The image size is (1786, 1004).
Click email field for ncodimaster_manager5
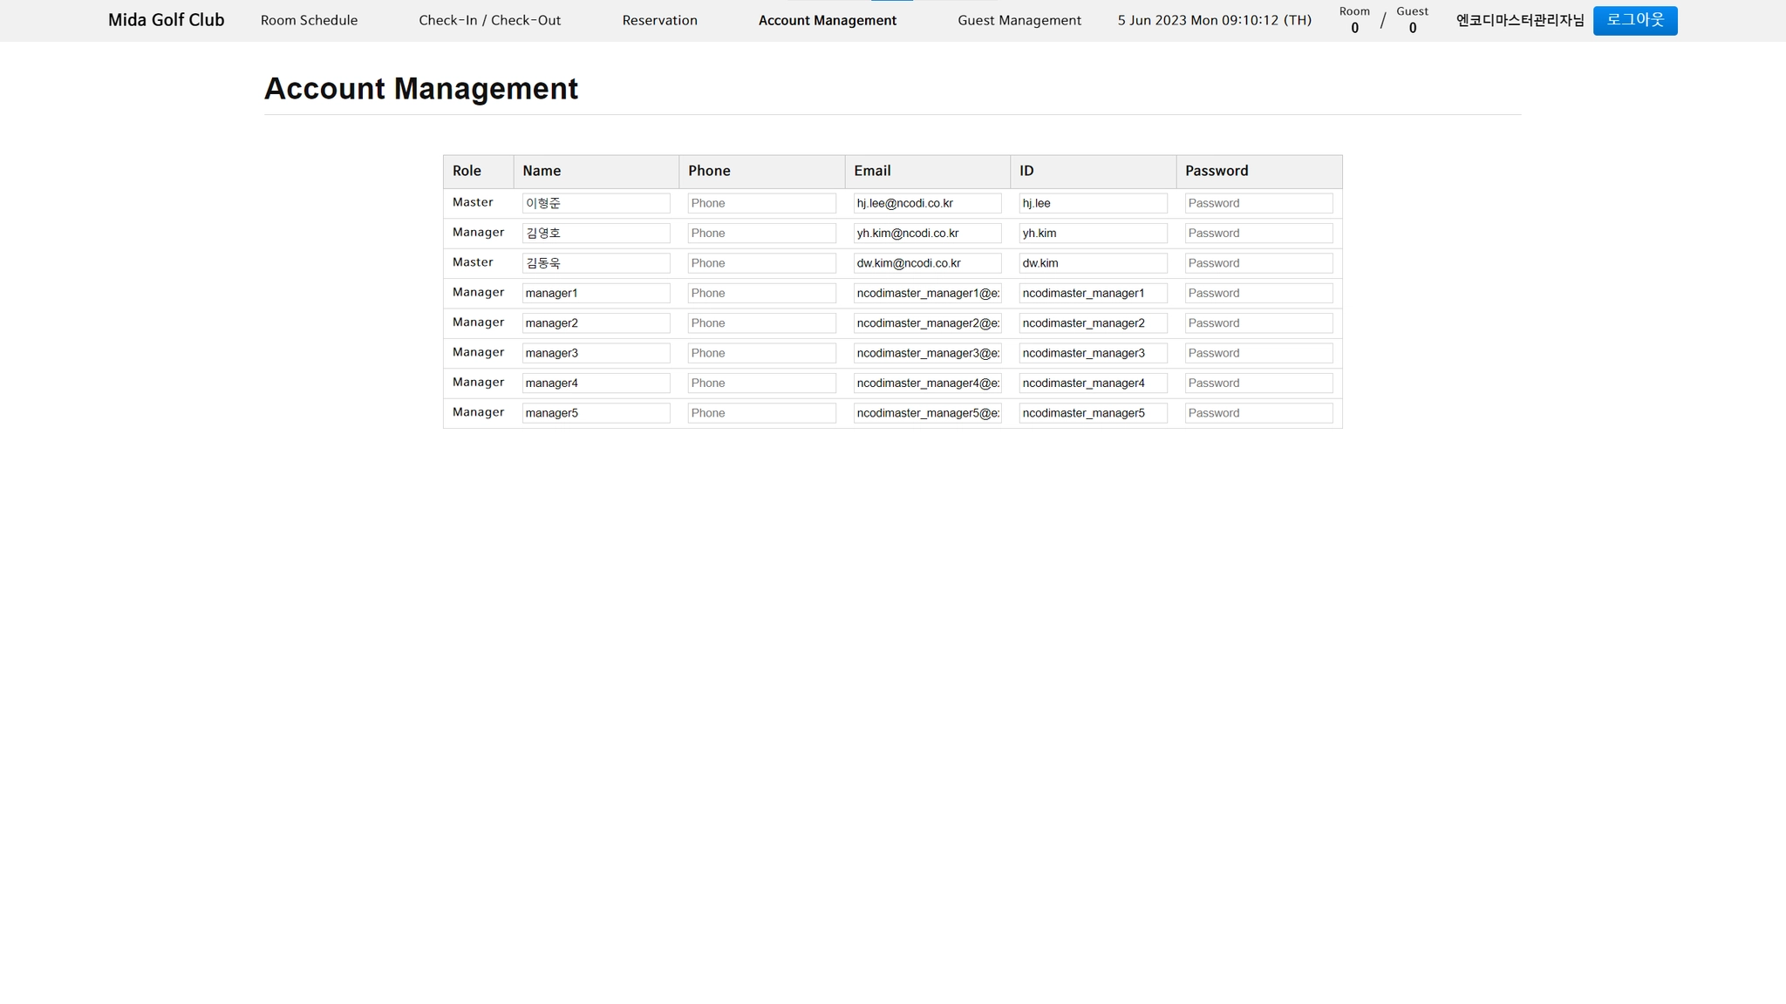(x=927, y=413)
